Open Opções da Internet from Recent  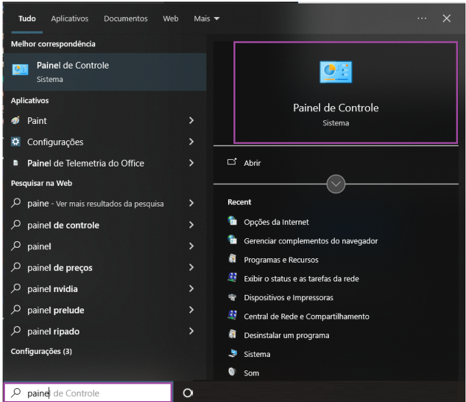click(x=276, y=222)
